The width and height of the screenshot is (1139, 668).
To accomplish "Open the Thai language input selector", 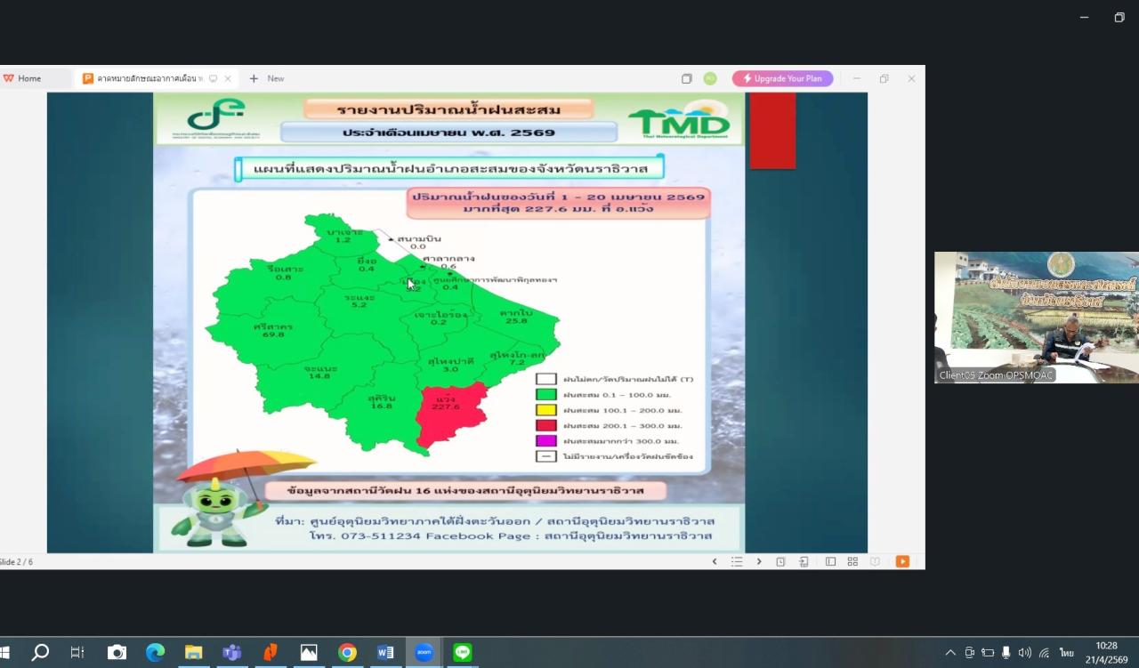I will click(x=1066, y=653).
